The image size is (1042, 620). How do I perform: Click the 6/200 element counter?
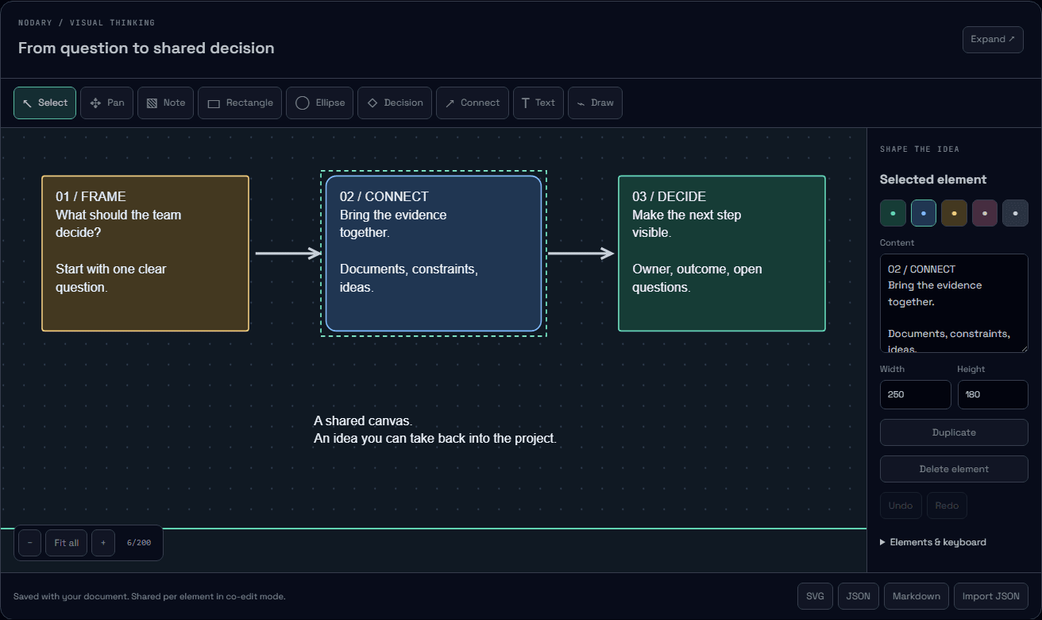[x=139, y=543]
